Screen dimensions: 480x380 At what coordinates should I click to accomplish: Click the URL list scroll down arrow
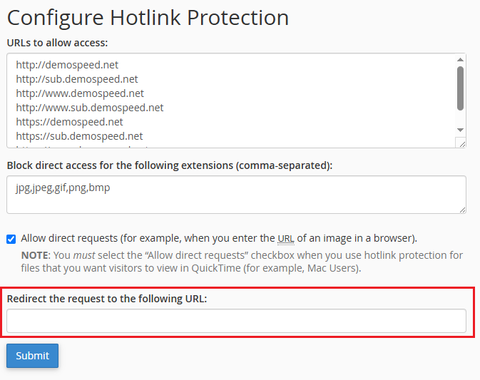click(460, 129)
